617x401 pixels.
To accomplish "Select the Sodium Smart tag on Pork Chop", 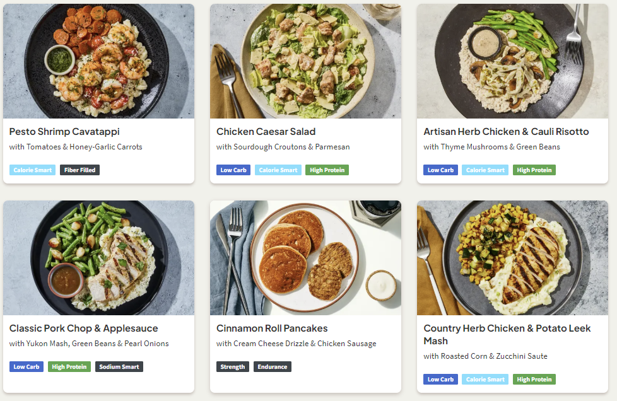I will [119, 367].
